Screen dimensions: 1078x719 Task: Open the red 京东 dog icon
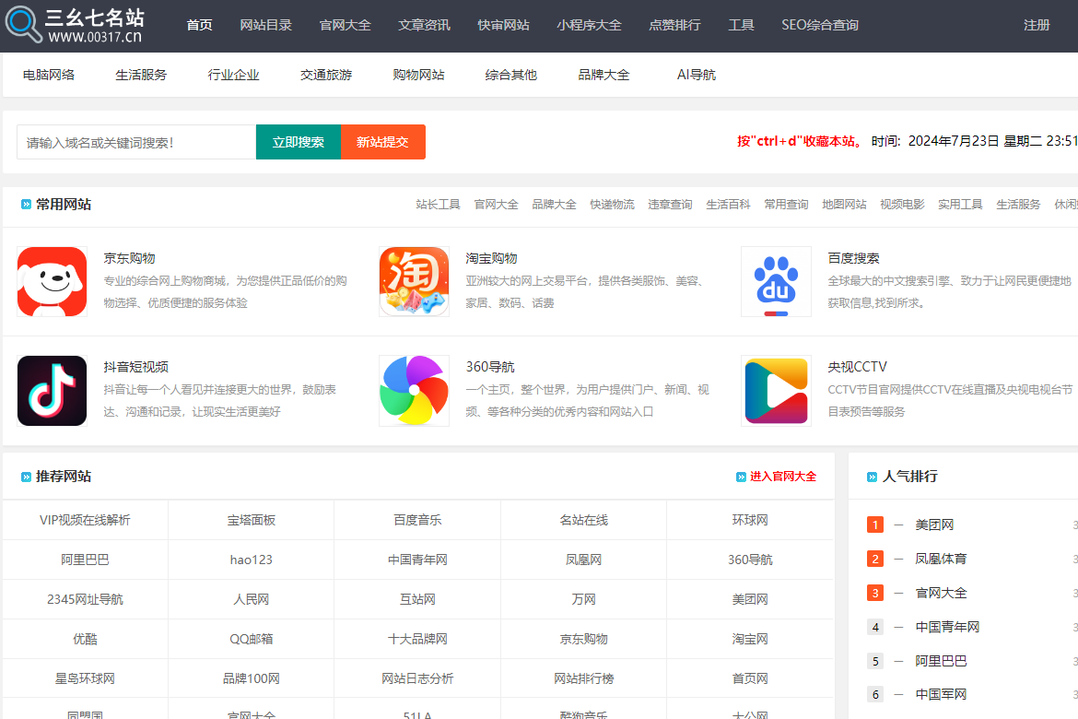click(53, 281)
